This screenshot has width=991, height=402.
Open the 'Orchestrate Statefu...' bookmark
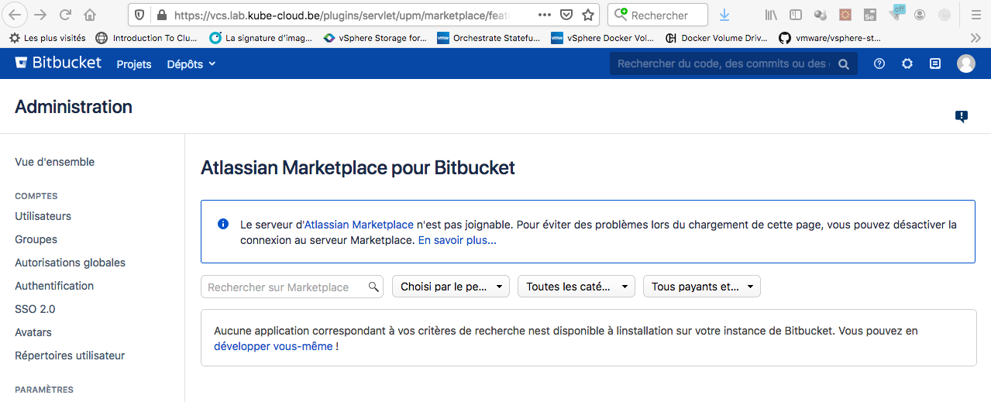[x=489, y=37]
